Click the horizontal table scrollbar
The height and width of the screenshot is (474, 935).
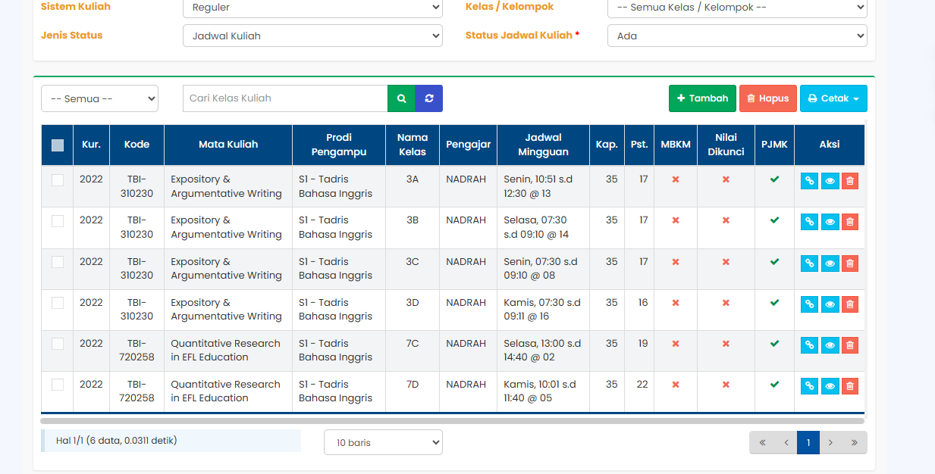pyautogui.click(x=452, y=421)
